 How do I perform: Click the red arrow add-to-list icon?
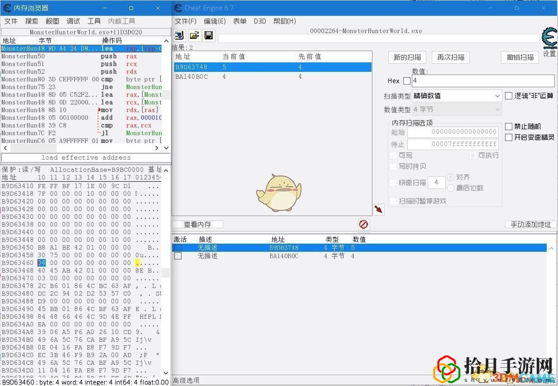click(379, 209)
